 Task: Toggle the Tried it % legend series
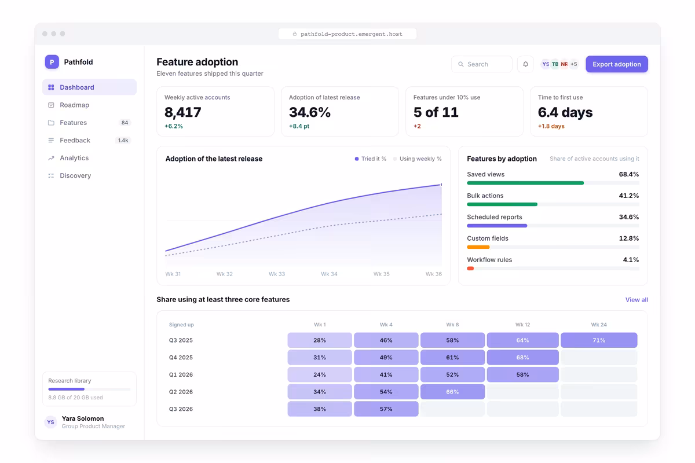[371, 159]
